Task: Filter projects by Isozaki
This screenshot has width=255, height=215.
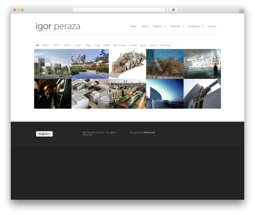Action: click(133, 45)
